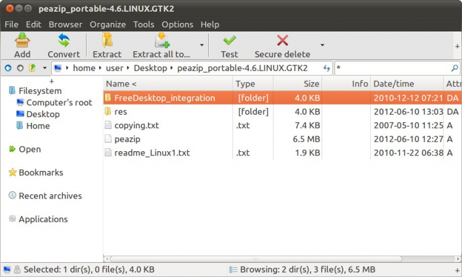Click the Secure delete red X icon

(283, 41)
